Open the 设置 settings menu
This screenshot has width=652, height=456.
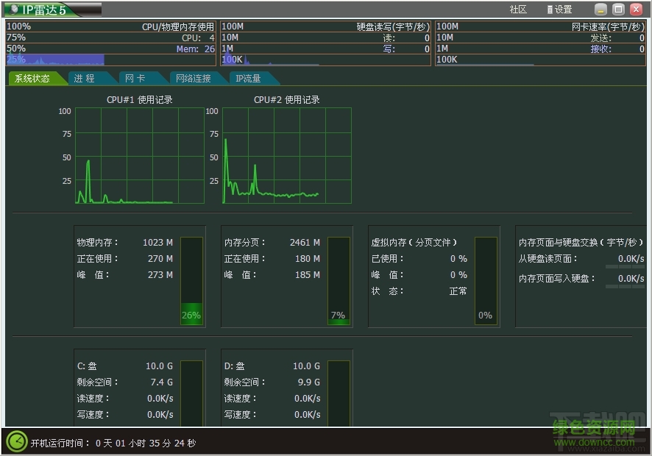(559, 10)
